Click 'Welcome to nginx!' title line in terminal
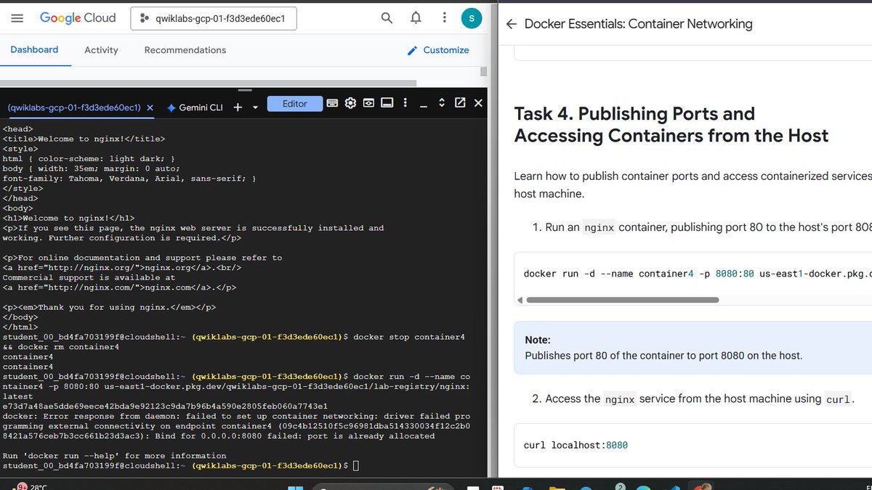 coord(84,139)
